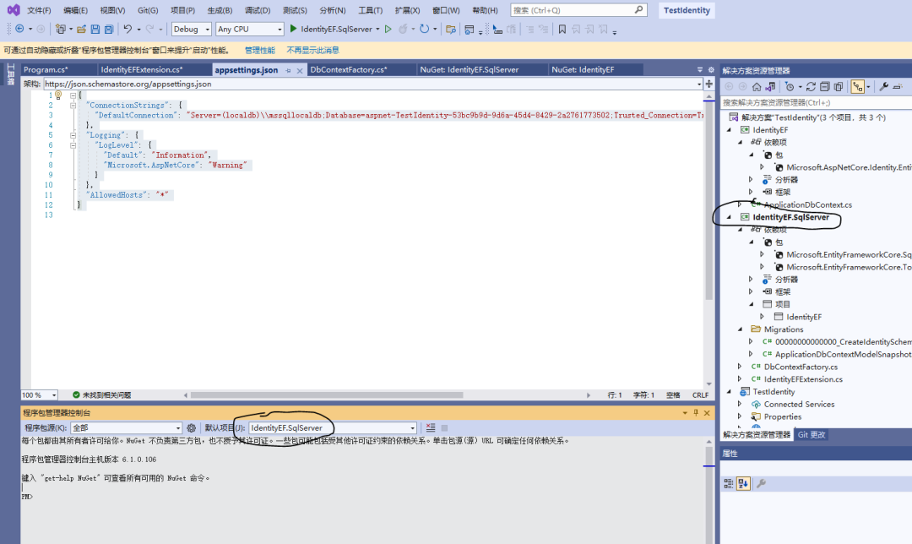This screenshot has height=544, width=912.
Task: Click the wrench Properties icon in Solution Explorer
Action: coord(884,87)
